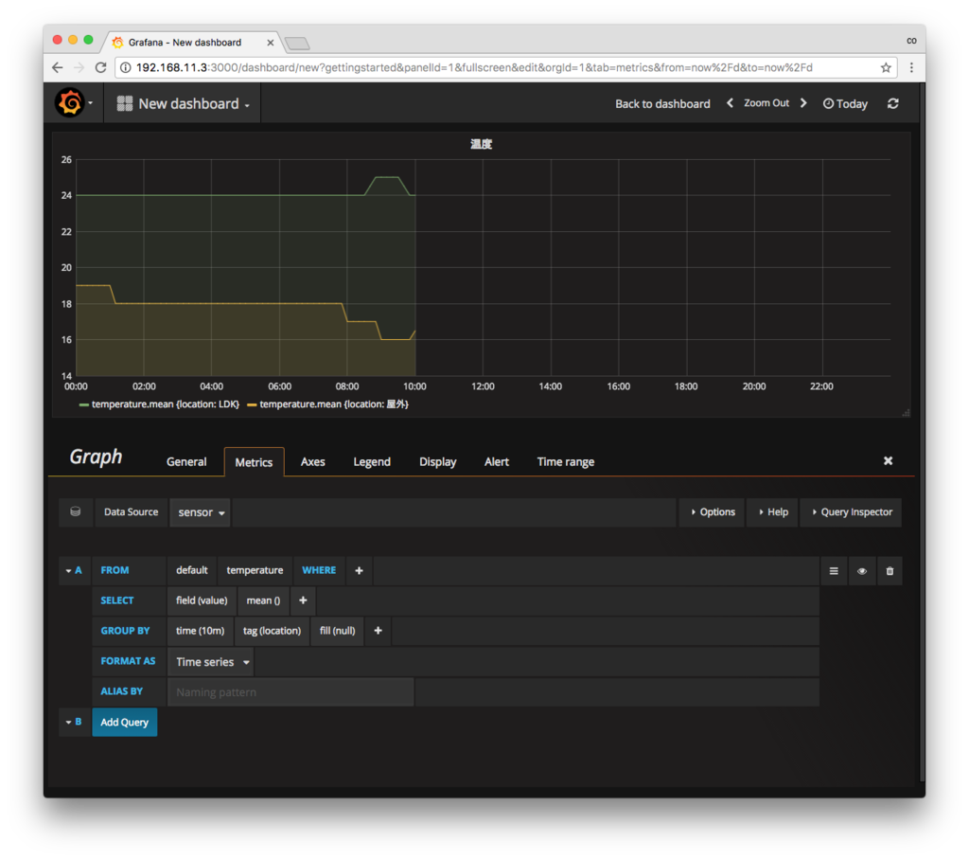
Task: Open the sensor data source dropdown
Action: (201, 512)
